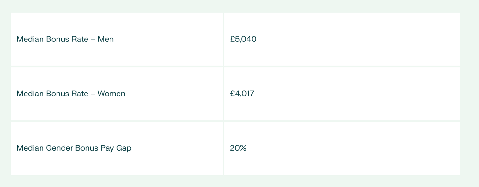
Task: Click the word 'Women' in second row
Action: click(x=111, y=94)
